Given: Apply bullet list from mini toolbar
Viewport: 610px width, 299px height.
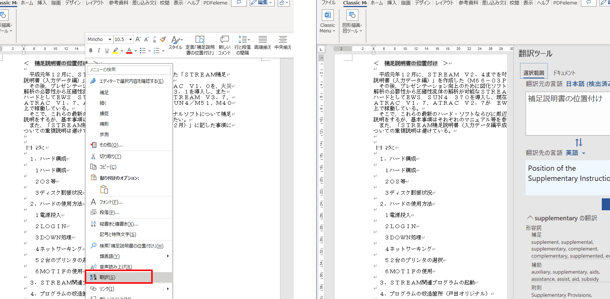Looking at the screenshot, I should [143, 51].
